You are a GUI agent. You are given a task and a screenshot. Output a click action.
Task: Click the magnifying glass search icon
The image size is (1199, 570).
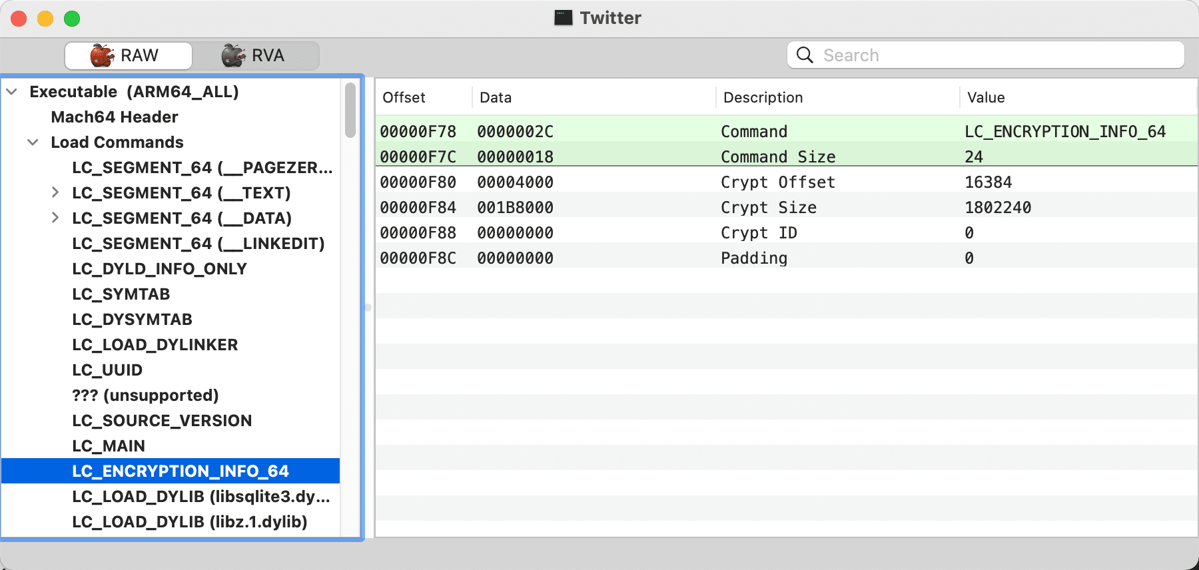(x=805, y=55)
